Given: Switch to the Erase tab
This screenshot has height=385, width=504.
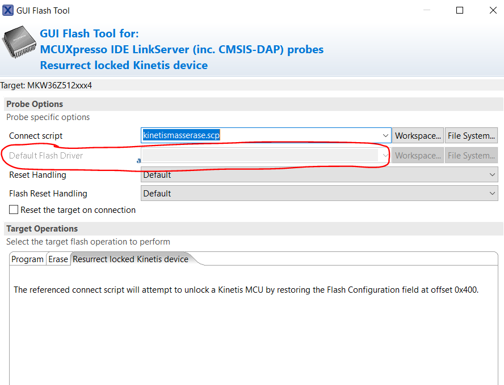Looking at the screenshot, I should [x=58, y=259].
